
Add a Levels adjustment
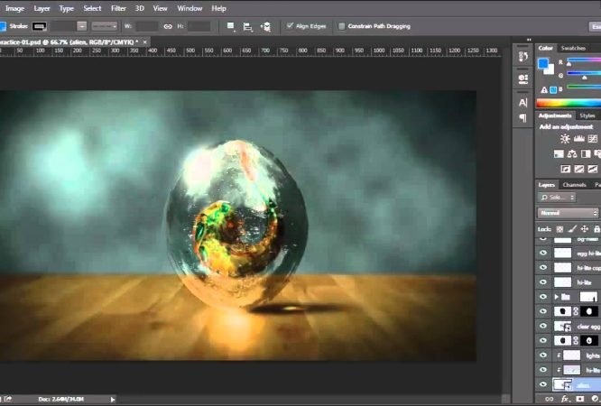(x=579, y=139)
